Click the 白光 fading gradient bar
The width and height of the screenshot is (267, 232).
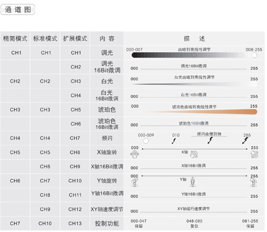tap(195, 84)
